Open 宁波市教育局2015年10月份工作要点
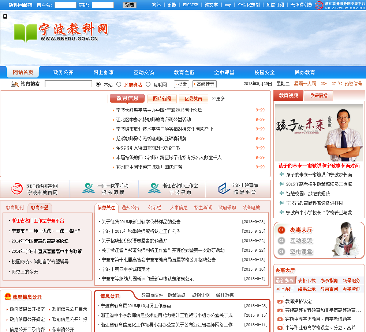366x332 pixels. pyautogui.click(x=136, y=306)
